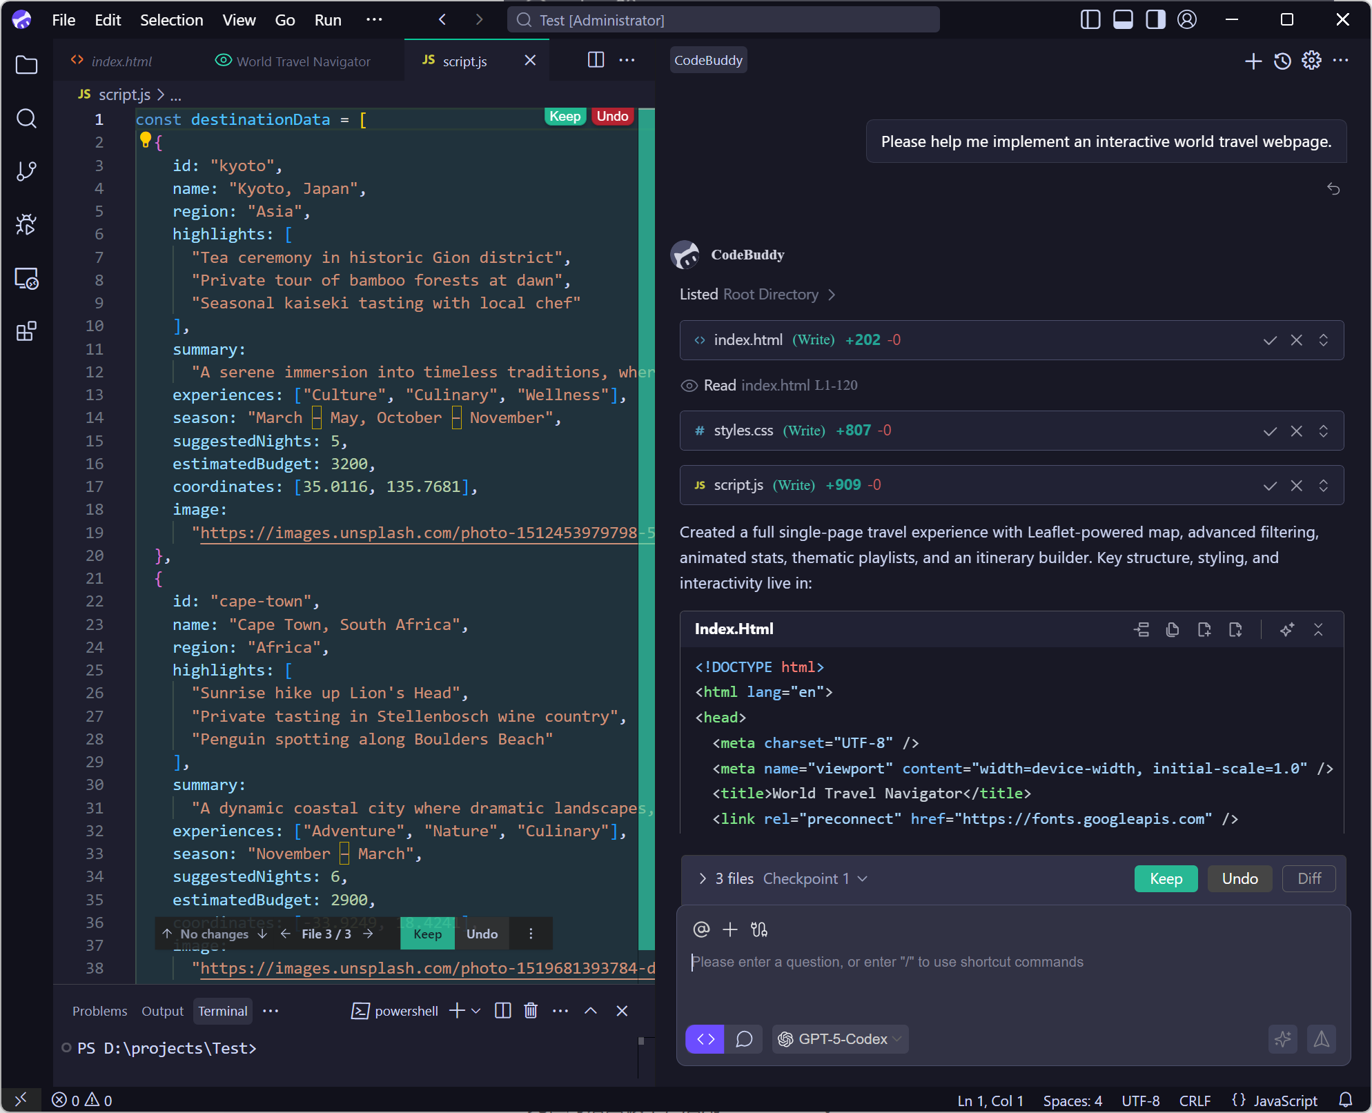
Task: Kill terminal with the trash icon
Action: point(531,1011)
